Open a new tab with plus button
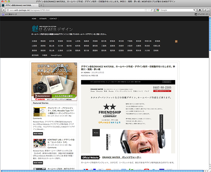Image resolution: width=211 pixels, height=172 pixels. coord(41,5)
